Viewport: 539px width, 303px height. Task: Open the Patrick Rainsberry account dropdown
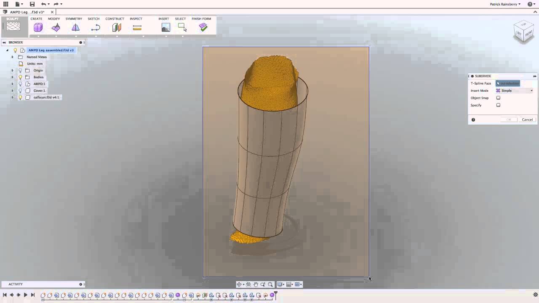click(505, 4)
